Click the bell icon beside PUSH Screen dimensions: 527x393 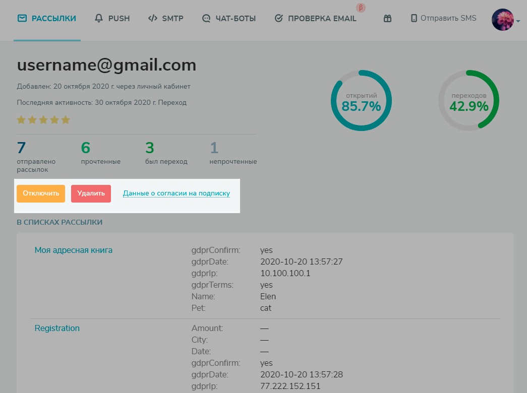click(x=99, y=18)
